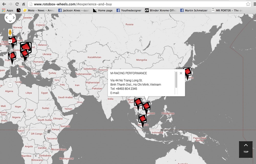Select the Street View pegman icon

click(10, 33)
